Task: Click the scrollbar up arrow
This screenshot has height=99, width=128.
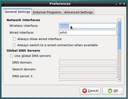Action: [x=119, y=20]
